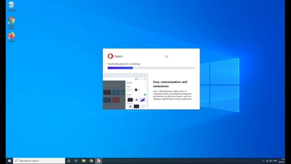This screenshot has width=291, height=164.
Task: Open the network status tray icon
Action: pyautogui.click(x=267, y=161)
